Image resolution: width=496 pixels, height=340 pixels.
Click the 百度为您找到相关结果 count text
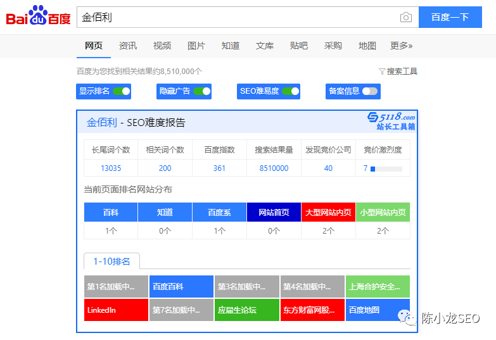click(x=139, y=72)
